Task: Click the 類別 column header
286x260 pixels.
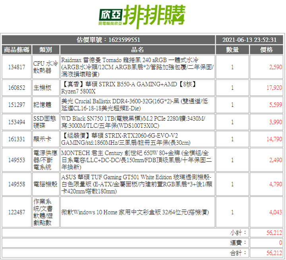Action: [46, 50]
